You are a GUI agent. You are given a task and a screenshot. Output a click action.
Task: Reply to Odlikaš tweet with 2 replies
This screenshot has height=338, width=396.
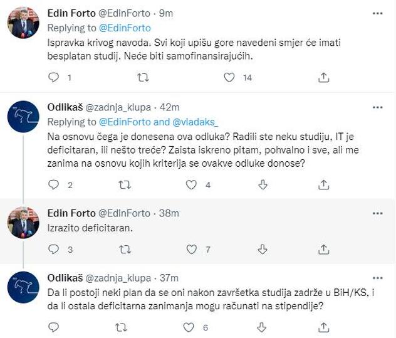54,184
